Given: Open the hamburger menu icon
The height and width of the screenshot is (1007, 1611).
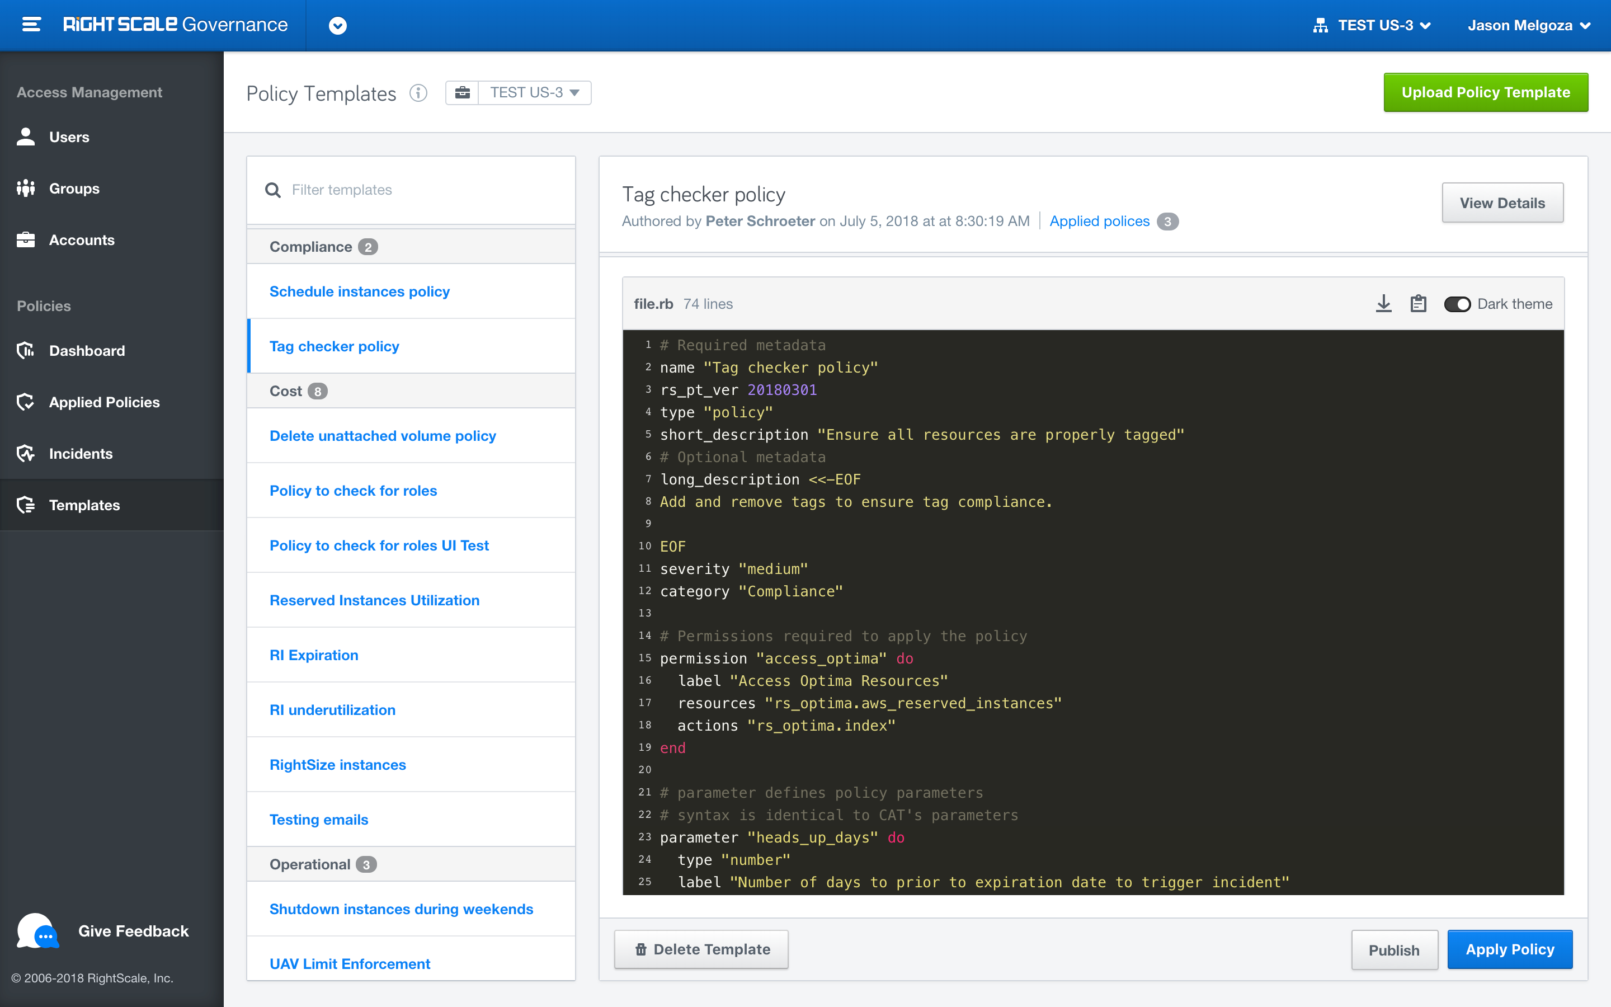Looking at the screenshot, I should (x=31, y=25).
